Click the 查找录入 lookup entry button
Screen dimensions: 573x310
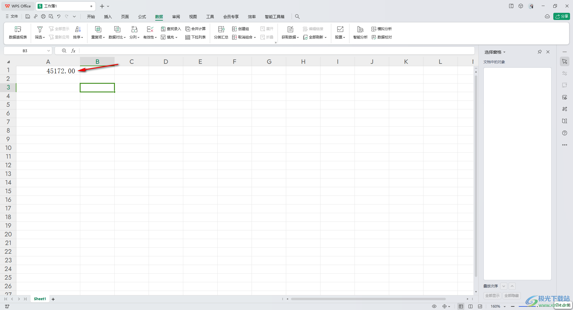click(171, 29)
